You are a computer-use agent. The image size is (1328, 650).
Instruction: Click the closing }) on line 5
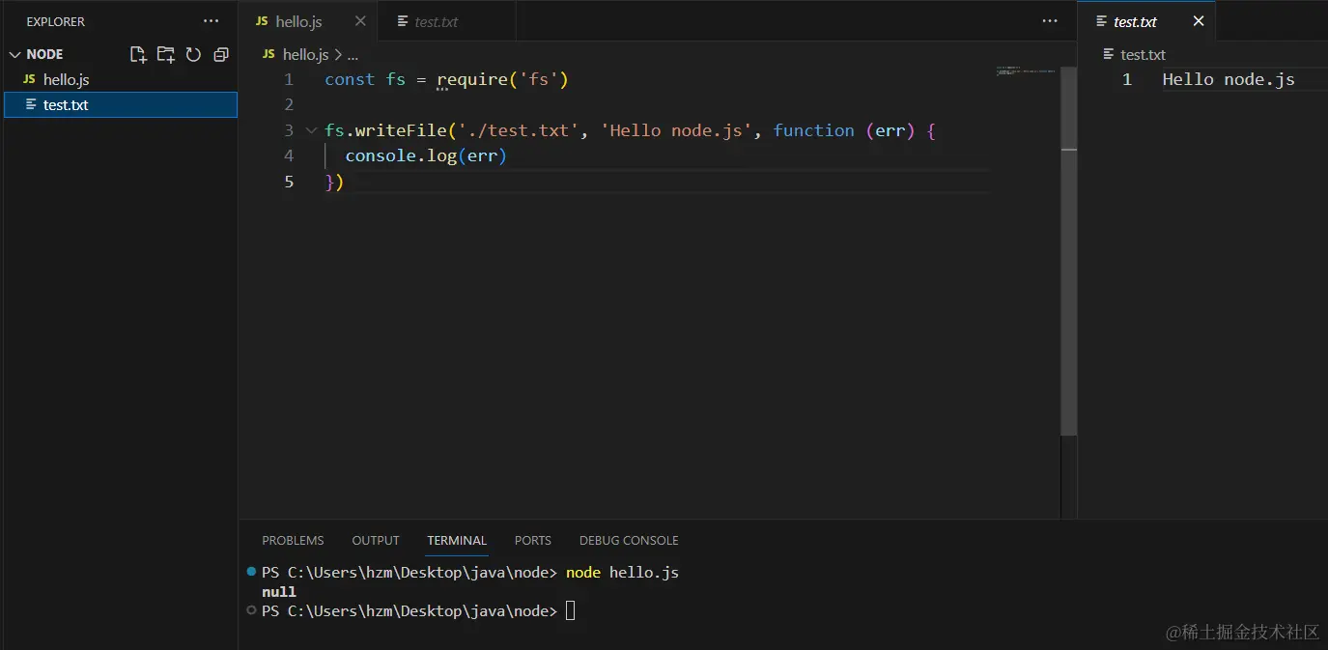click(334, 182)
